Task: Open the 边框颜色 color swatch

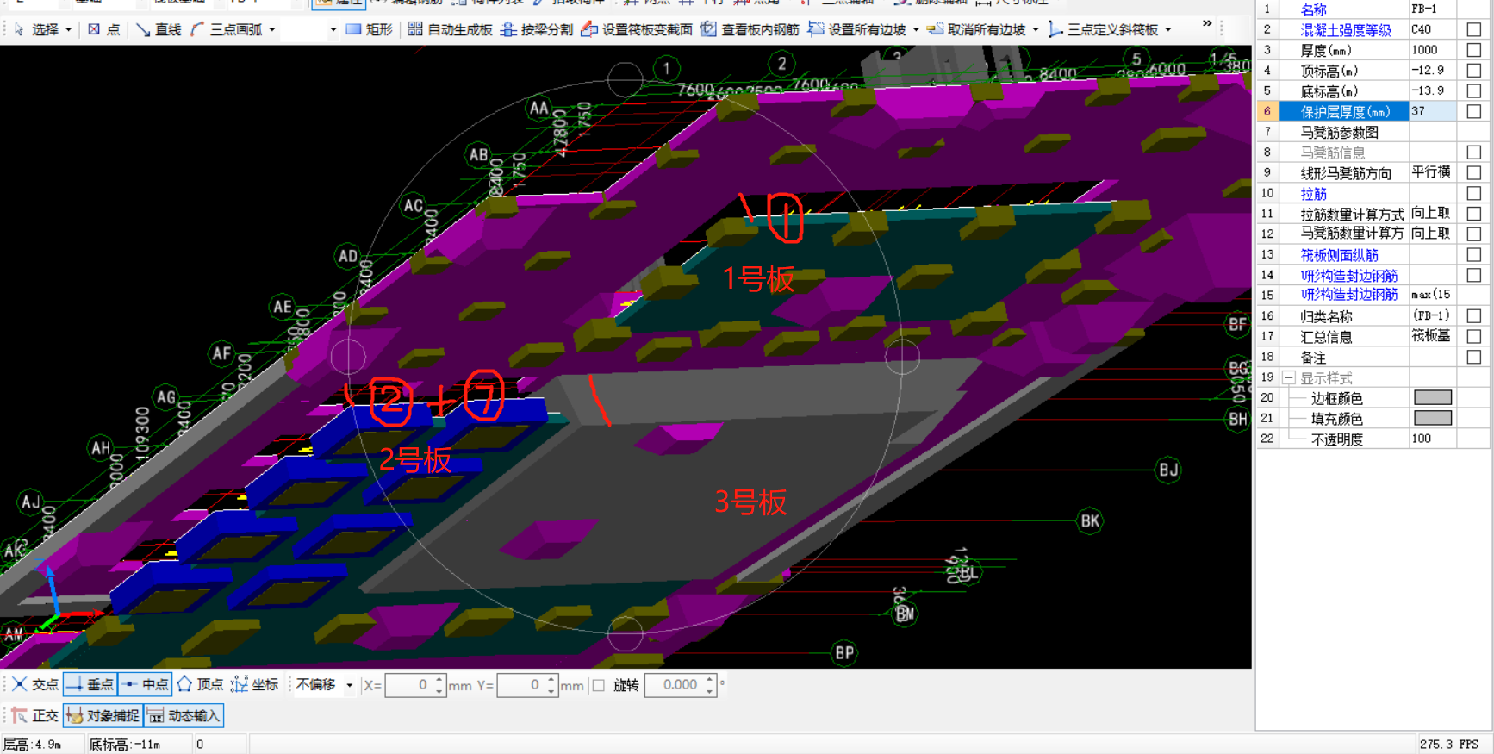Action: coord(1433,397)
